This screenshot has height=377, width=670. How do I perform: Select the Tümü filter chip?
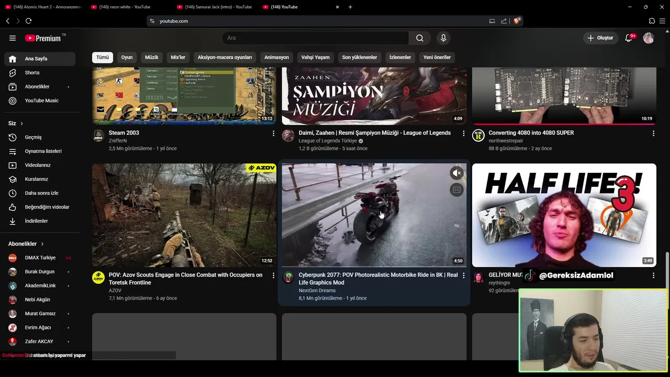[x=103, y=57]
